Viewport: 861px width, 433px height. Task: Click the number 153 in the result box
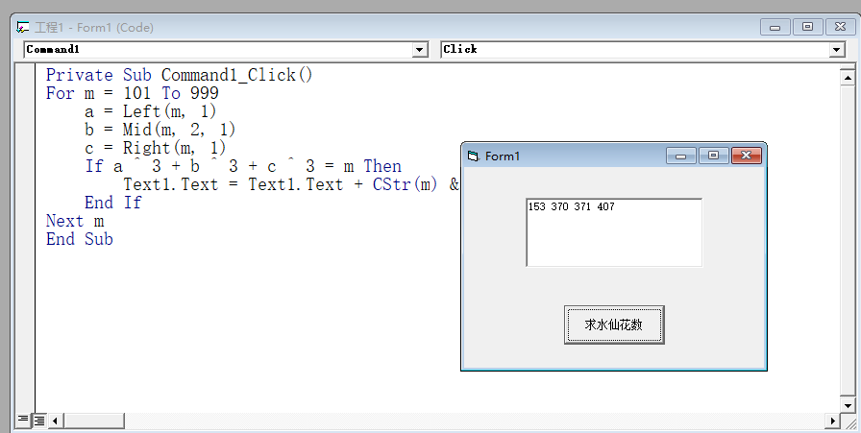tap(536, 206)
